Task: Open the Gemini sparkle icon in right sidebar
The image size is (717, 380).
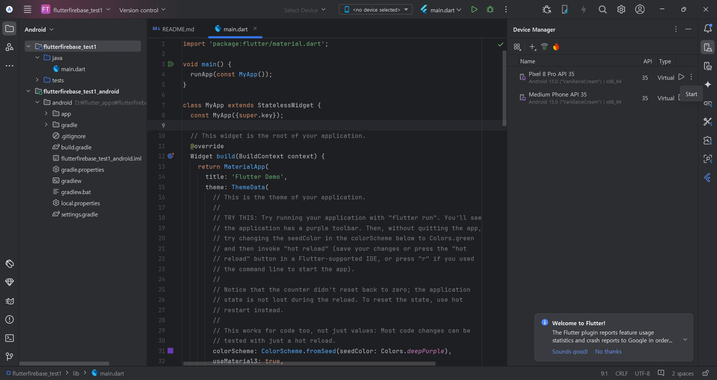Action: 708,85
